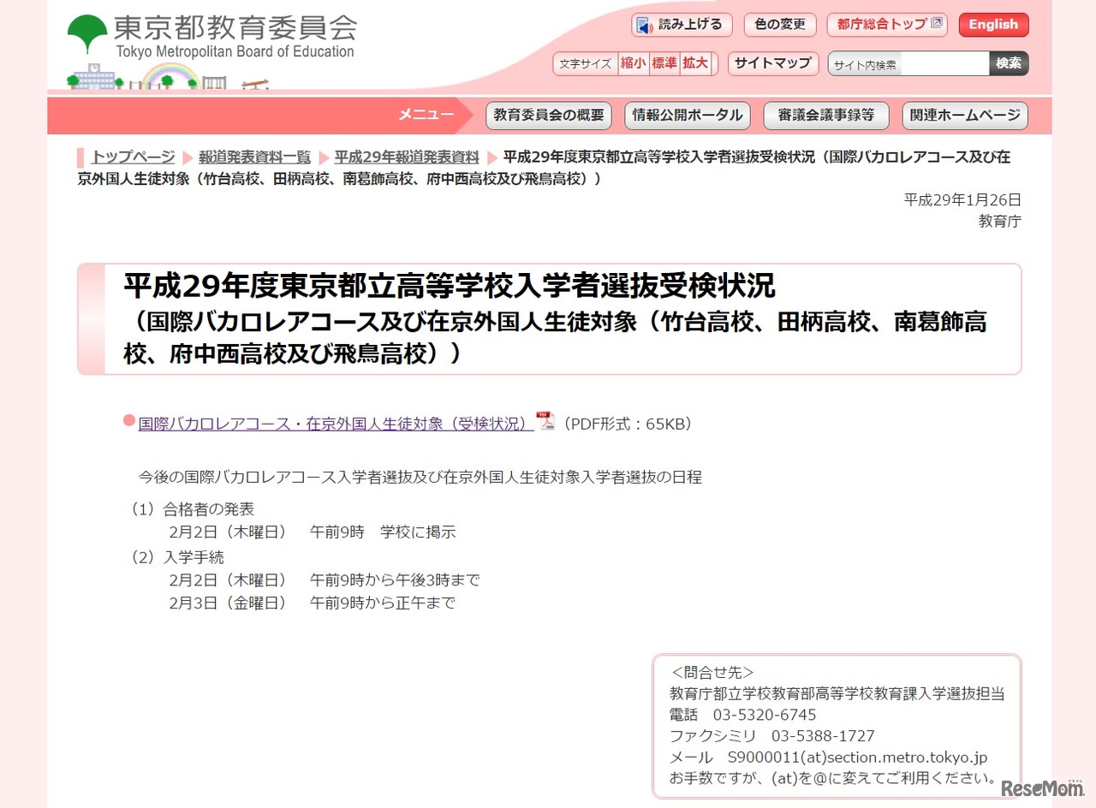Image resolution: width=1096 pixels, height=808 pixels.
Task: Select the 標準 font size option
Action: pos(665,63)
